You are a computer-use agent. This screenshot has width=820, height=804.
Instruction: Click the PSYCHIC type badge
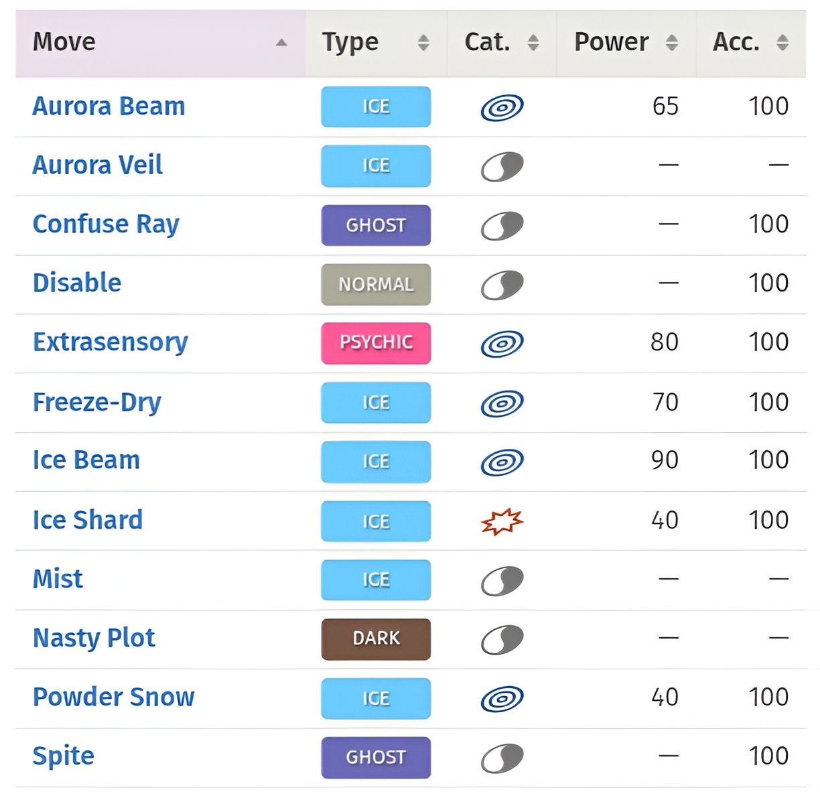[x=376, y=343]
